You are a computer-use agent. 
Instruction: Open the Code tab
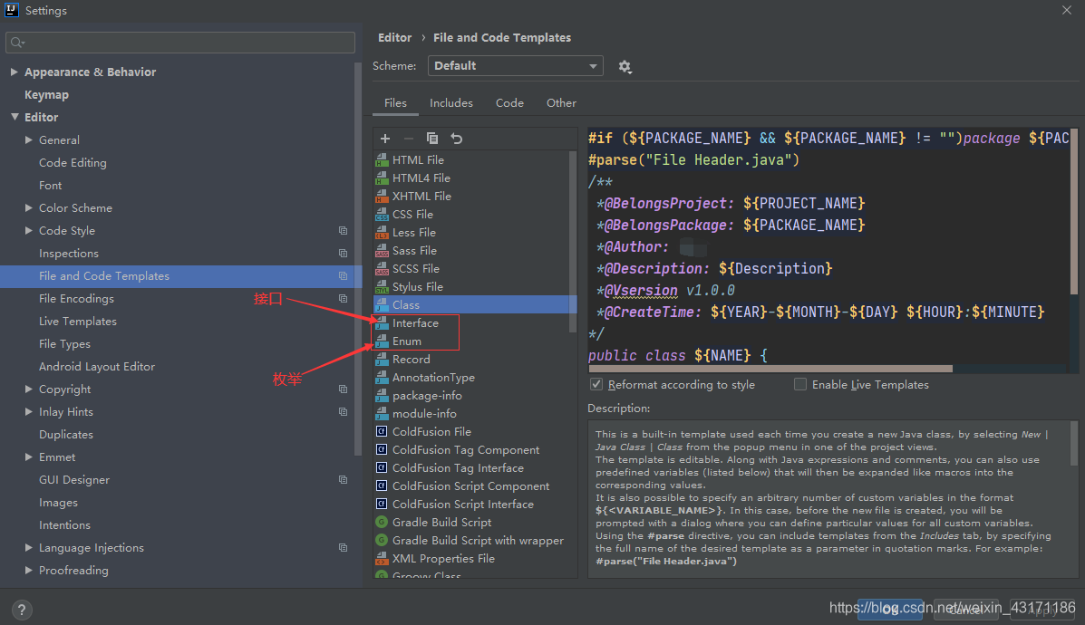coord(509,103)
